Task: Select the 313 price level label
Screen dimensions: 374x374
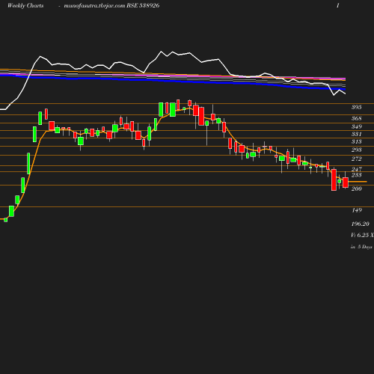Action: (357, 141)
